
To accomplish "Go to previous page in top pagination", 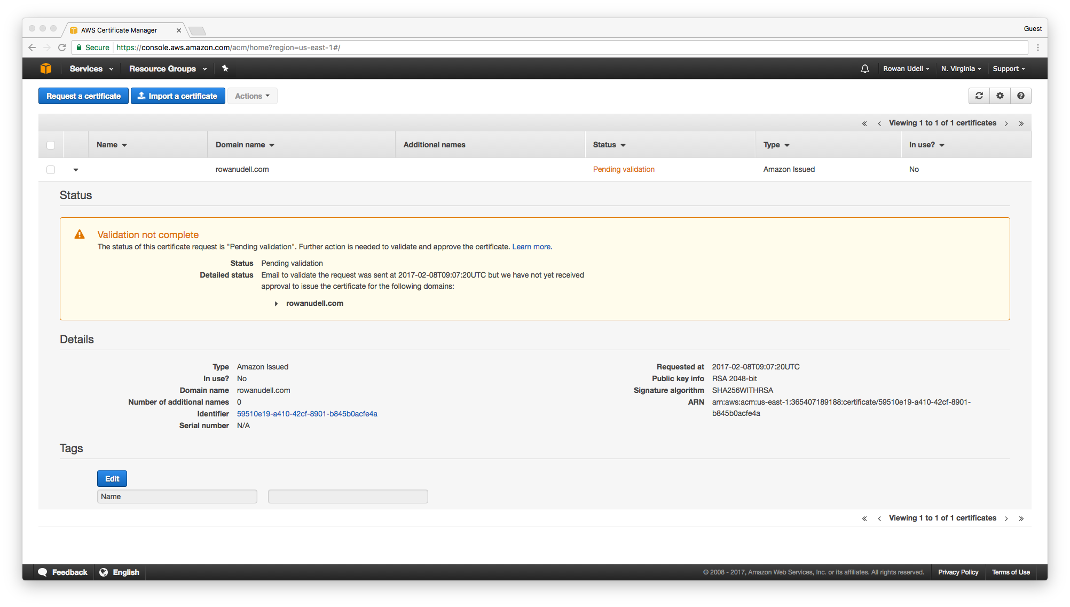I will tap(879, 123).
